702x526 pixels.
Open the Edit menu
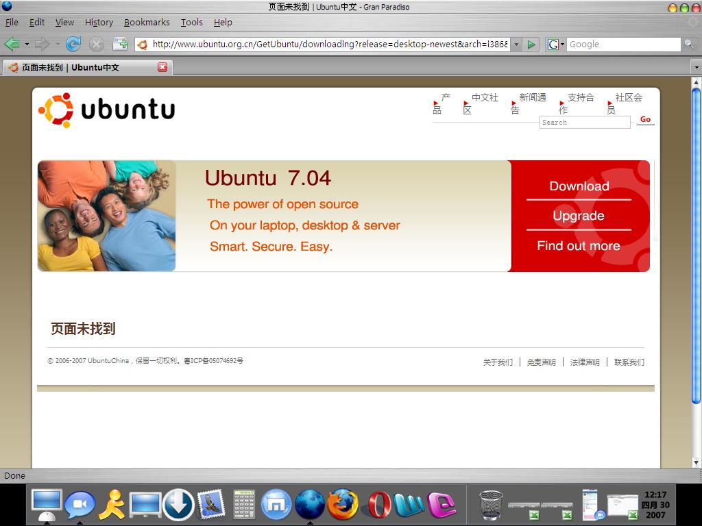point(37,22)
